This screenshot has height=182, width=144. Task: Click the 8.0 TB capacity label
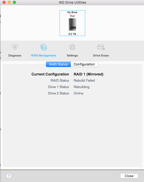[72, 34]
